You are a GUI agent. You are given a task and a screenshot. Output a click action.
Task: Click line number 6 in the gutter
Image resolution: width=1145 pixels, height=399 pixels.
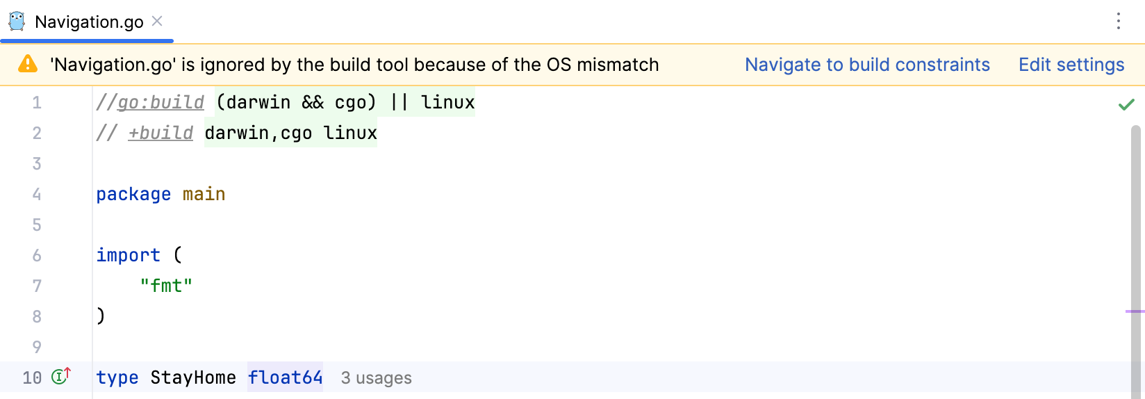click(37, 255)
